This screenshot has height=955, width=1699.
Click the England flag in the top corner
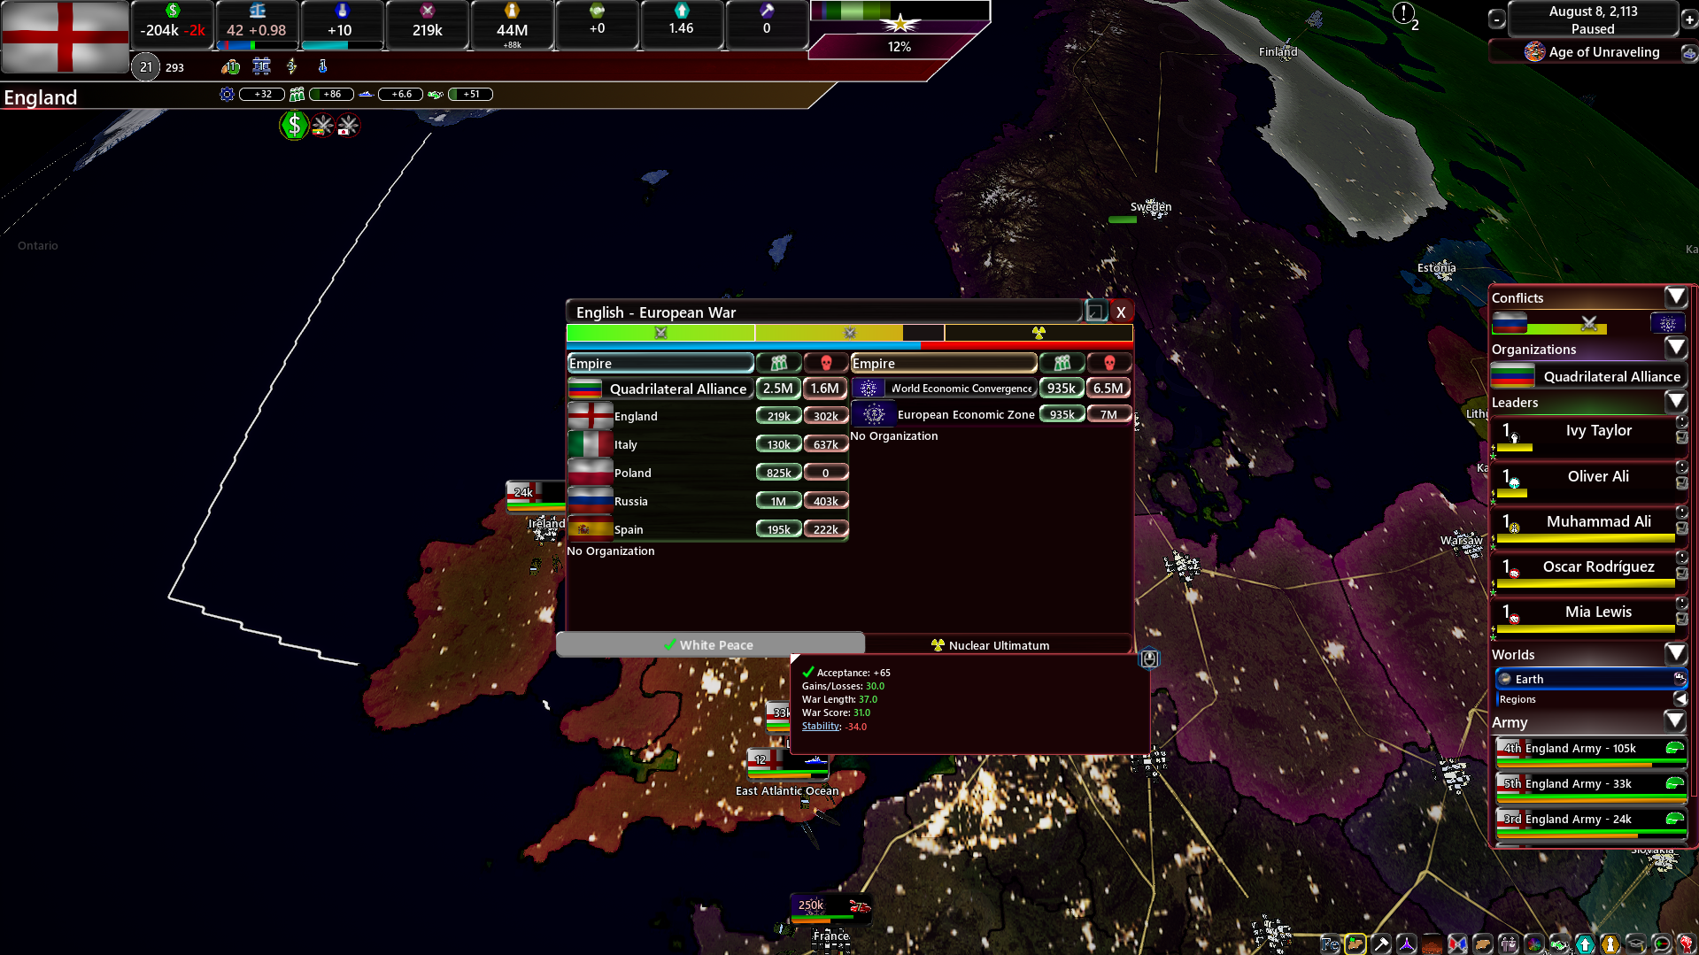(65, 37)
